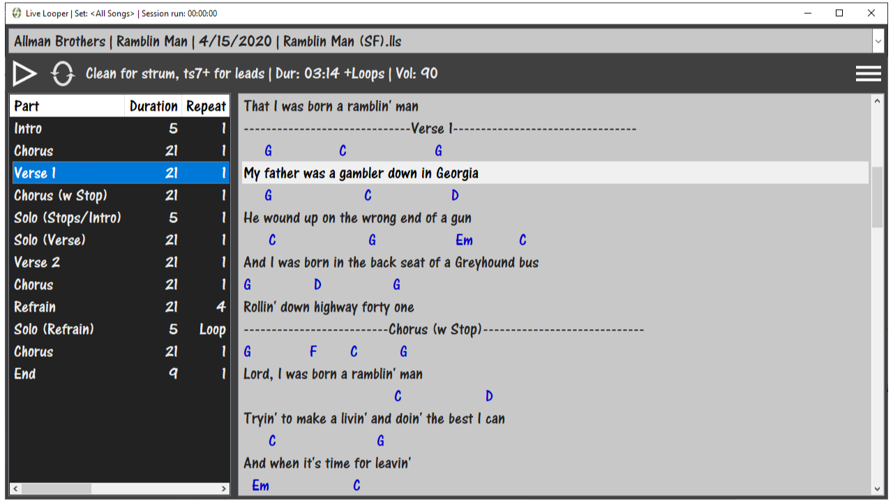Toggle the loop arrows icon
The width and height of the screenshot is (893, 502).
coord(63,74)
